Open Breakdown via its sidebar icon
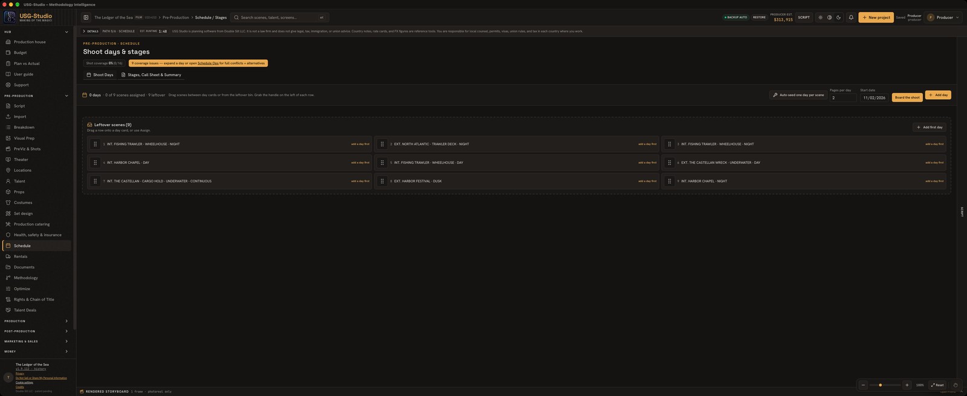The width and height of the screenshot is (967, 396). [x=8, y=128]
